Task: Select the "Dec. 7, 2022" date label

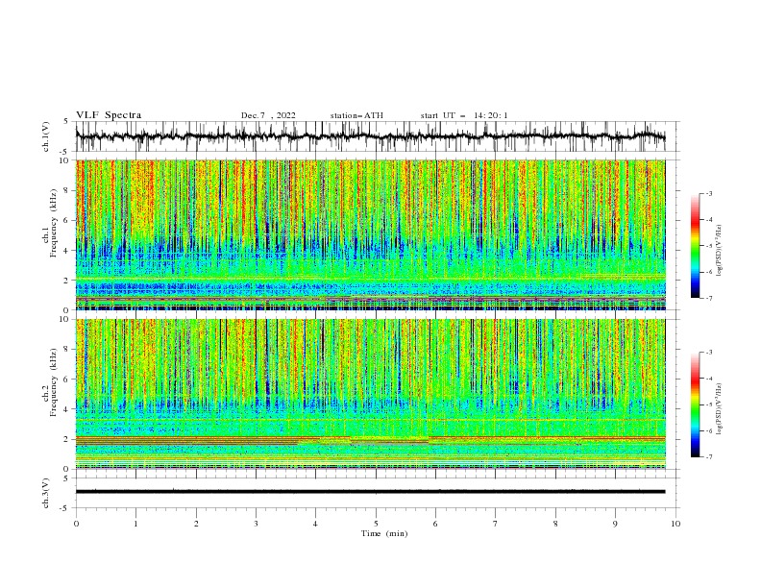Action: (x=268, y=115)
